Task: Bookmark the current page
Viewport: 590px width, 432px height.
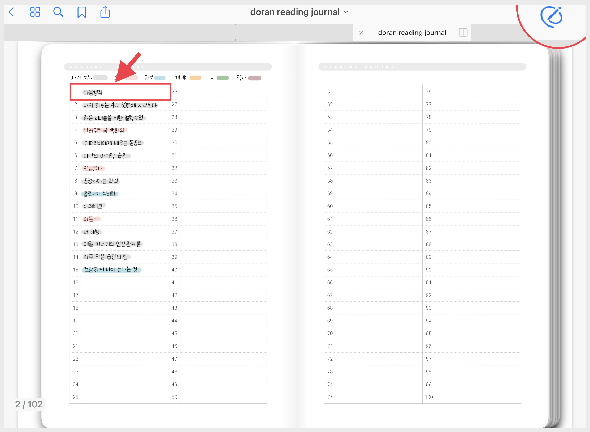Action: pyautogui.click(x=81, y=12)
